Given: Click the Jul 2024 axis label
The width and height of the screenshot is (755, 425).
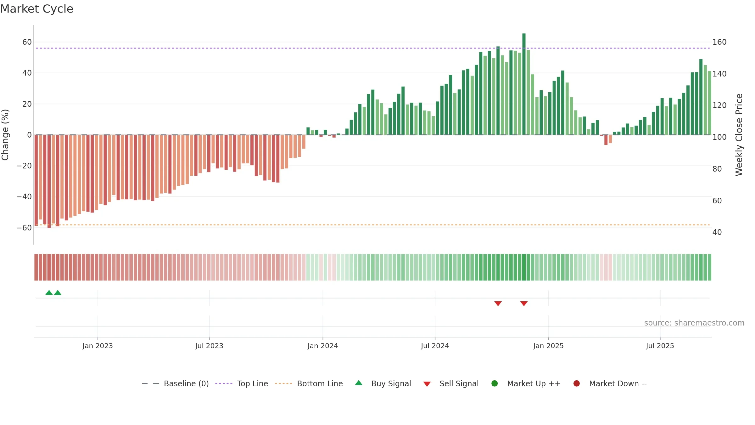Looking at the screenshot, I should pyautogui.click(x=435, y=346).
